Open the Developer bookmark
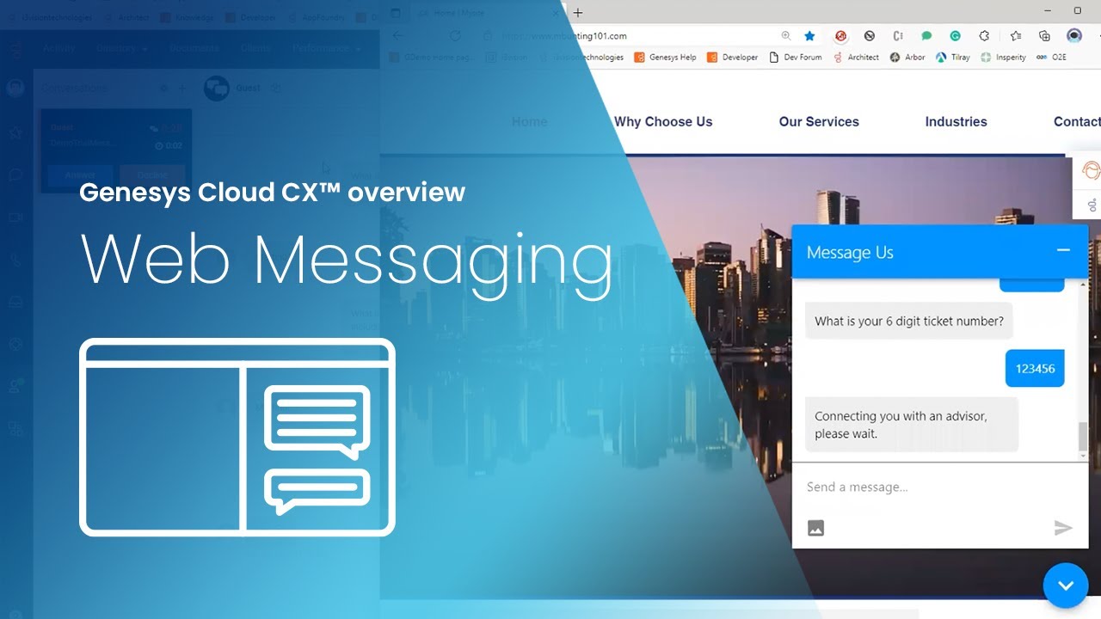The image size is (1101, 619). (x=732, y=58)
